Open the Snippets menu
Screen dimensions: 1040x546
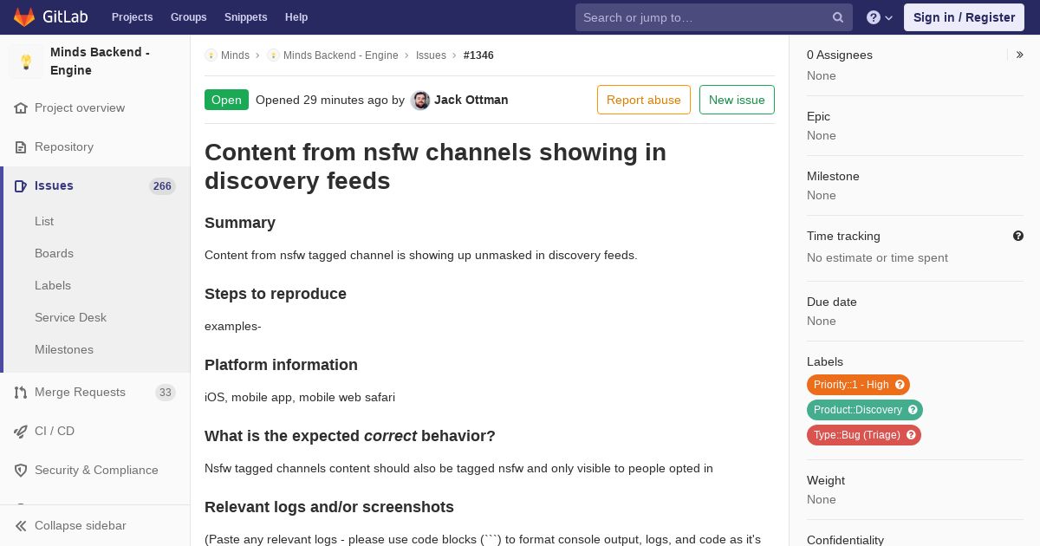[245, 17]
